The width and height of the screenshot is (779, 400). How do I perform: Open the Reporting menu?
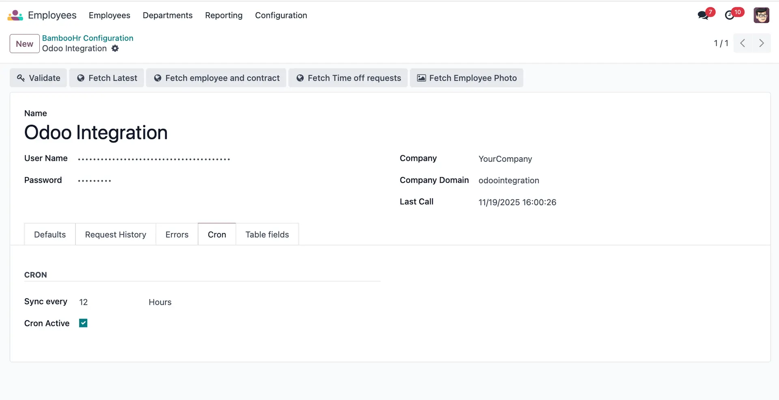coord(224,15)
